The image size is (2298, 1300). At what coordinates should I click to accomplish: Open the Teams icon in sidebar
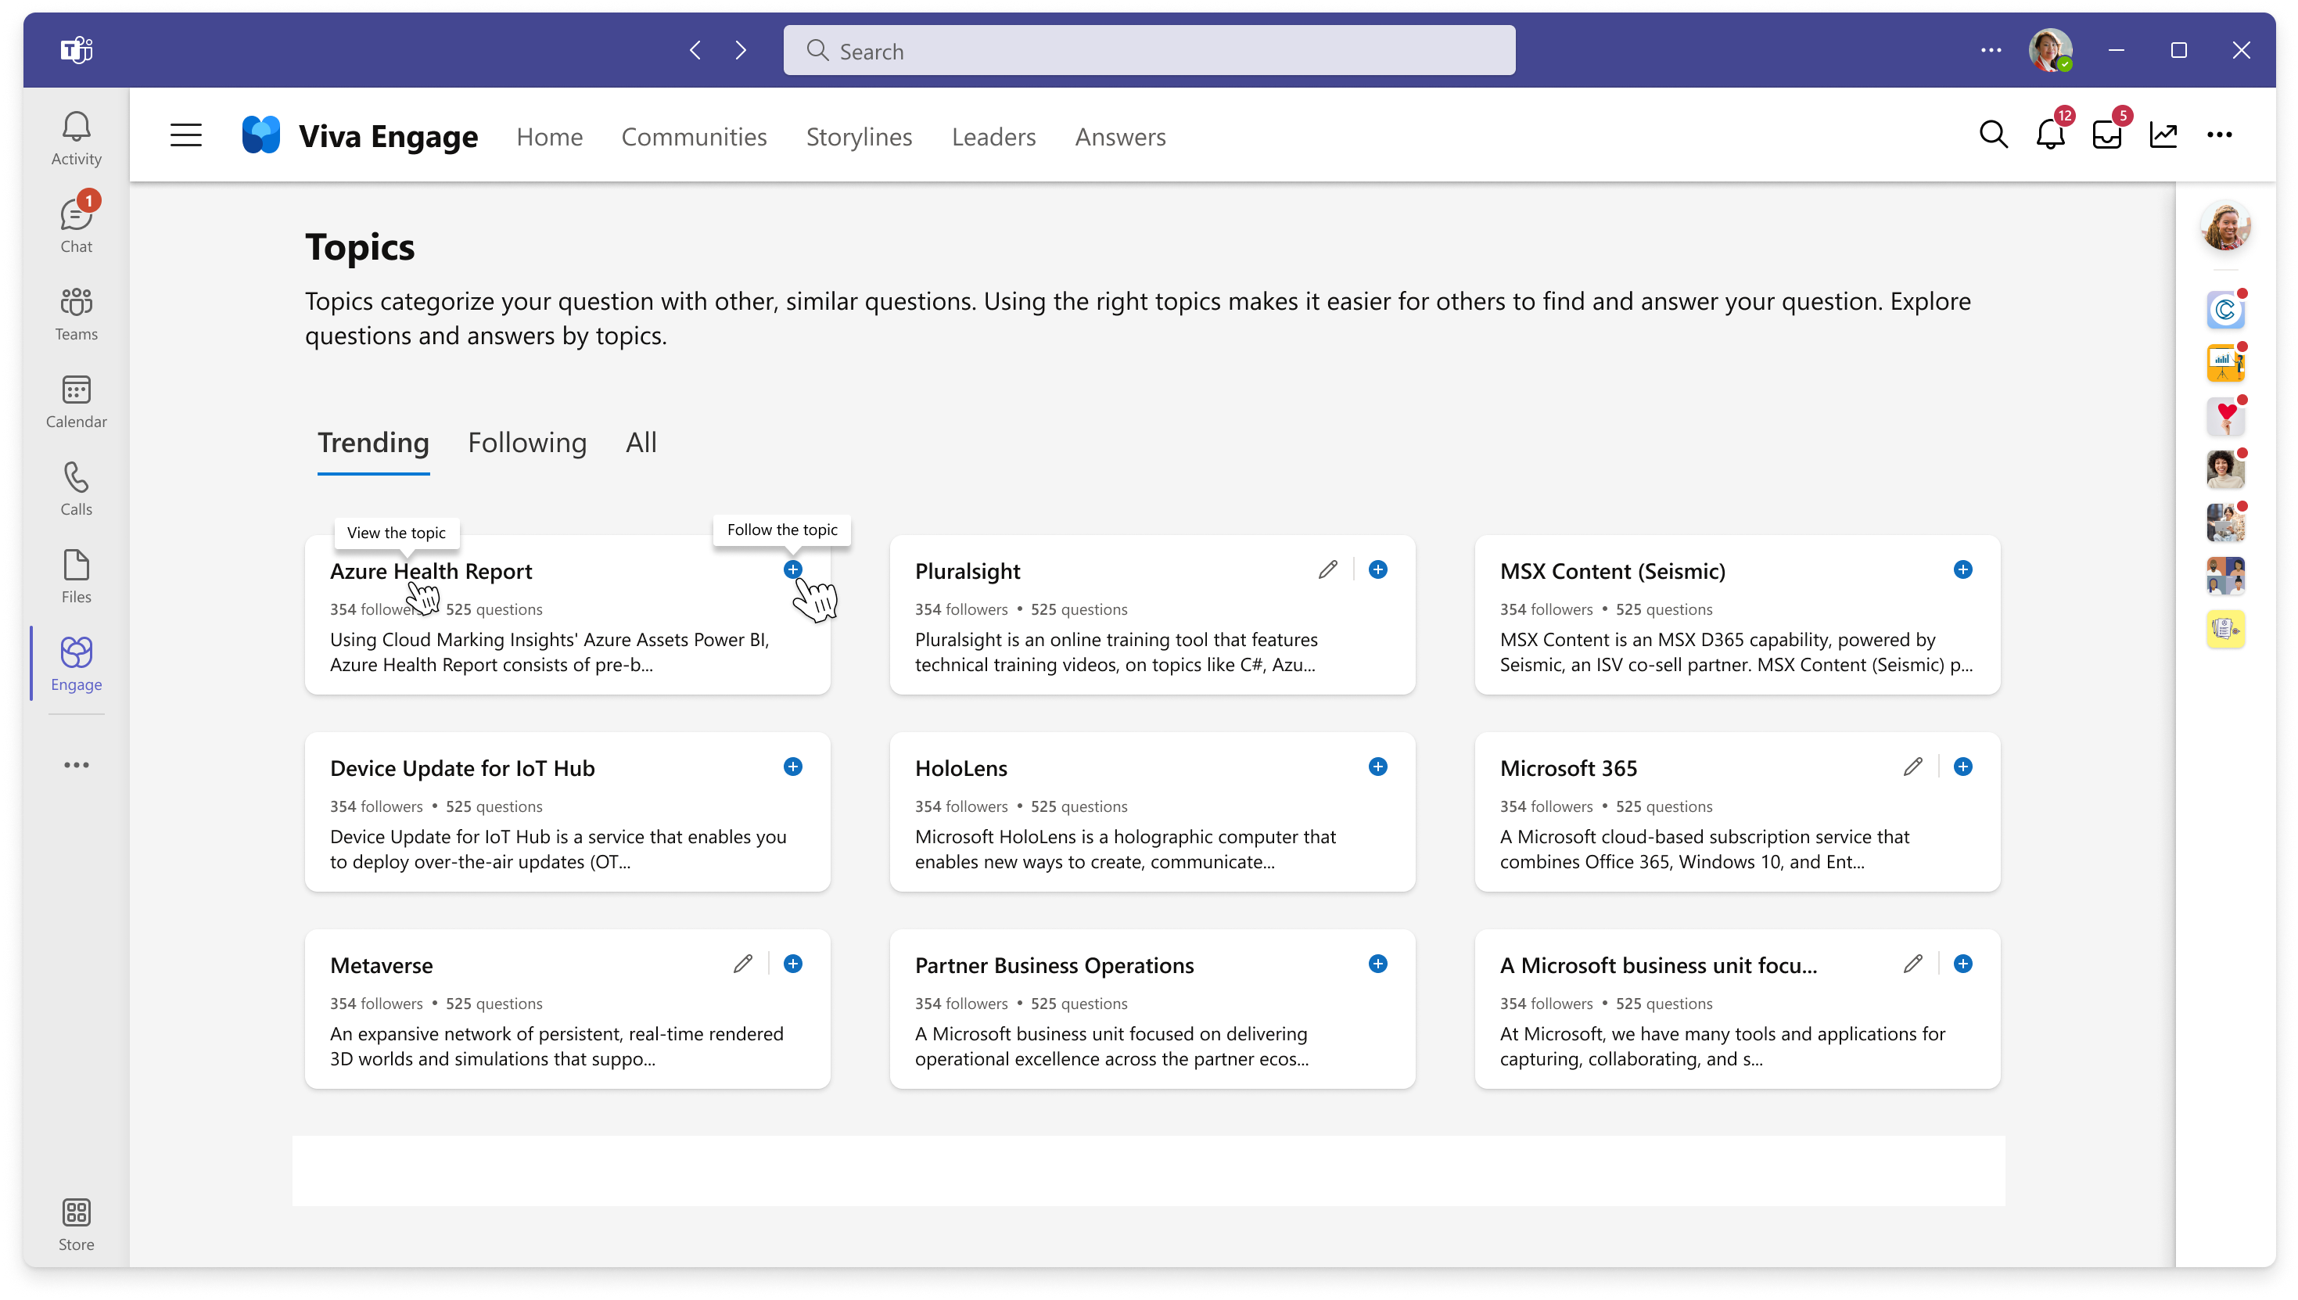tap(76, 312)
